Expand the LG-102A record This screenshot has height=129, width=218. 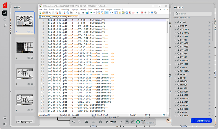[x=175, y=98]
